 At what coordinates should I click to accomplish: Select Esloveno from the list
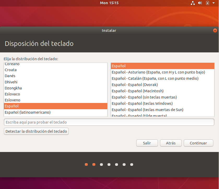pos(56,100)
